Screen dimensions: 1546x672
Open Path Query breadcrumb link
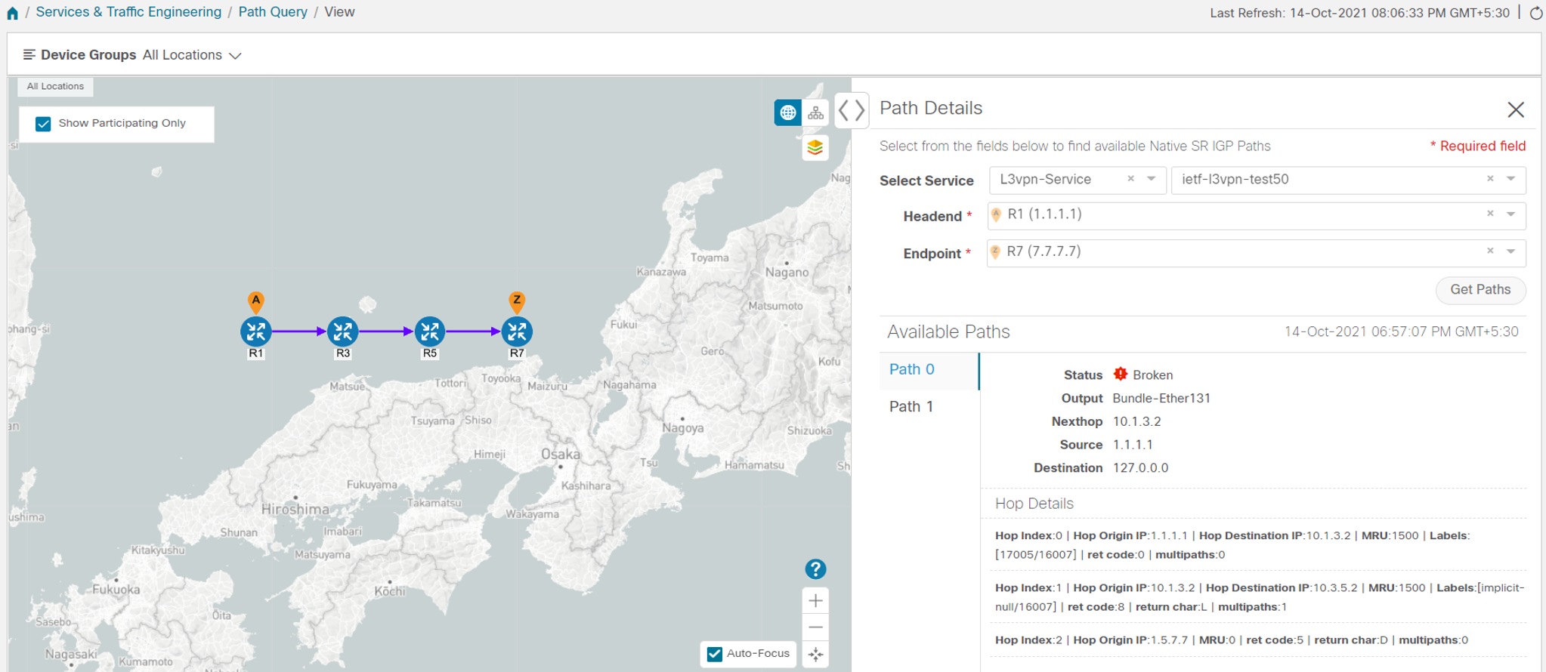tap(273, 12)
